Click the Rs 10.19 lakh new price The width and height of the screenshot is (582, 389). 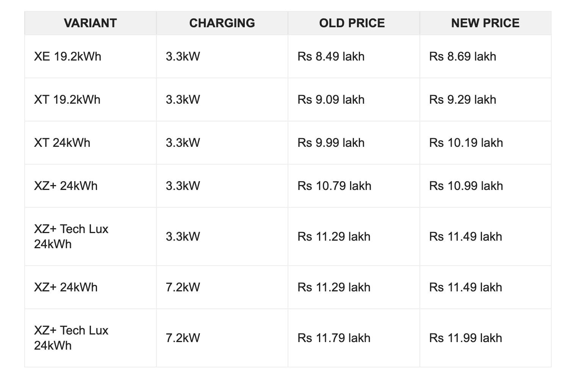coord(466,143)
